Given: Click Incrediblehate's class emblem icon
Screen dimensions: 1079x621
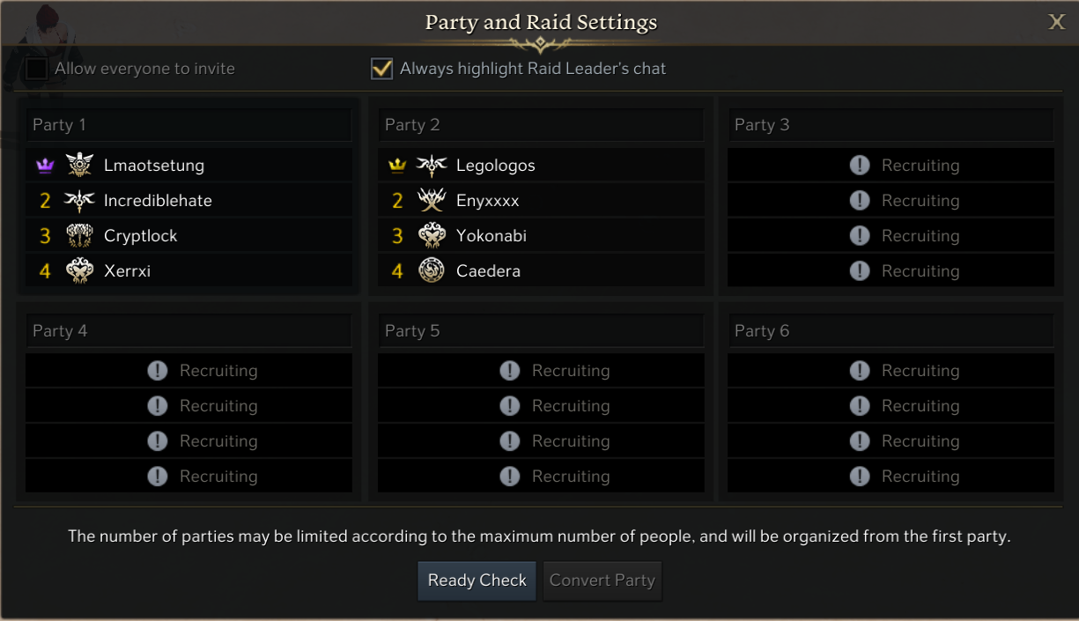Looking at the screenshot, I should [79, 201].
